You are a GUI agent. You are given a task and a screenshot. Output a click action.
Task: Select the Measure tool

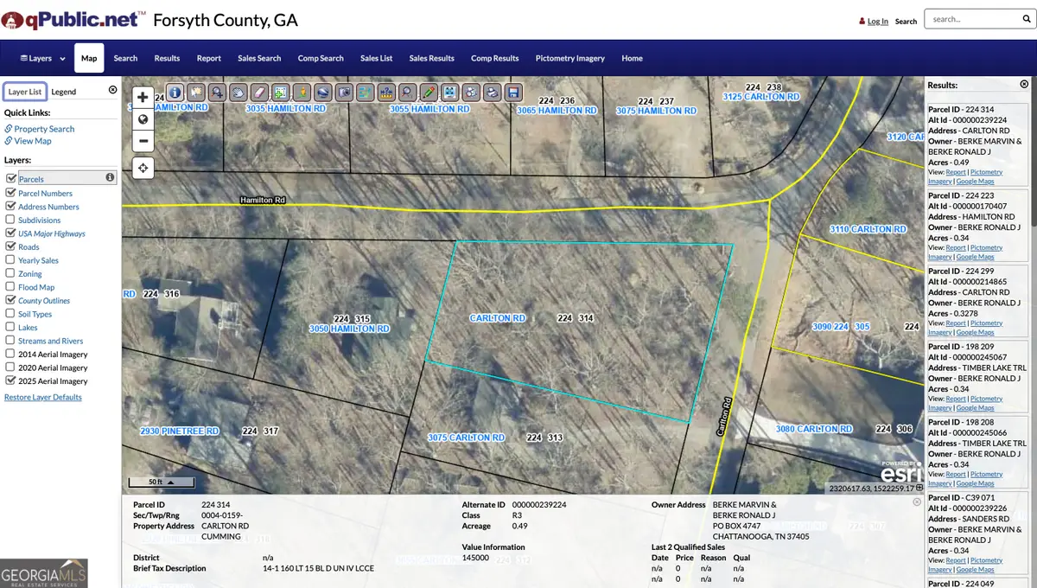point(385,93)
